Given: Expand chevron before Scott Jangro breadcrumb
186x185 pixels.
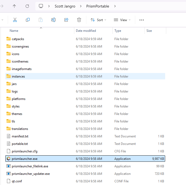Looking at the screenshot, I should coord(49,6).
